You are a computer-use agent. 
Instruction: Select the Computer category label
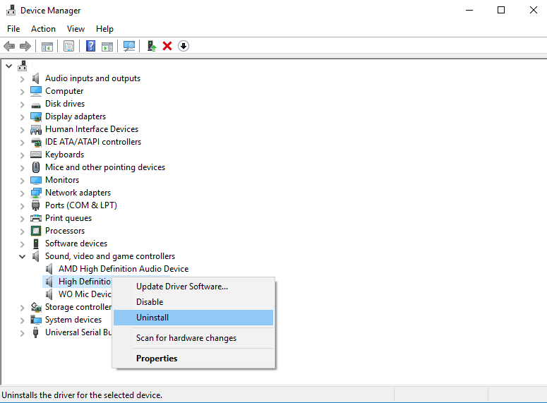64,91
